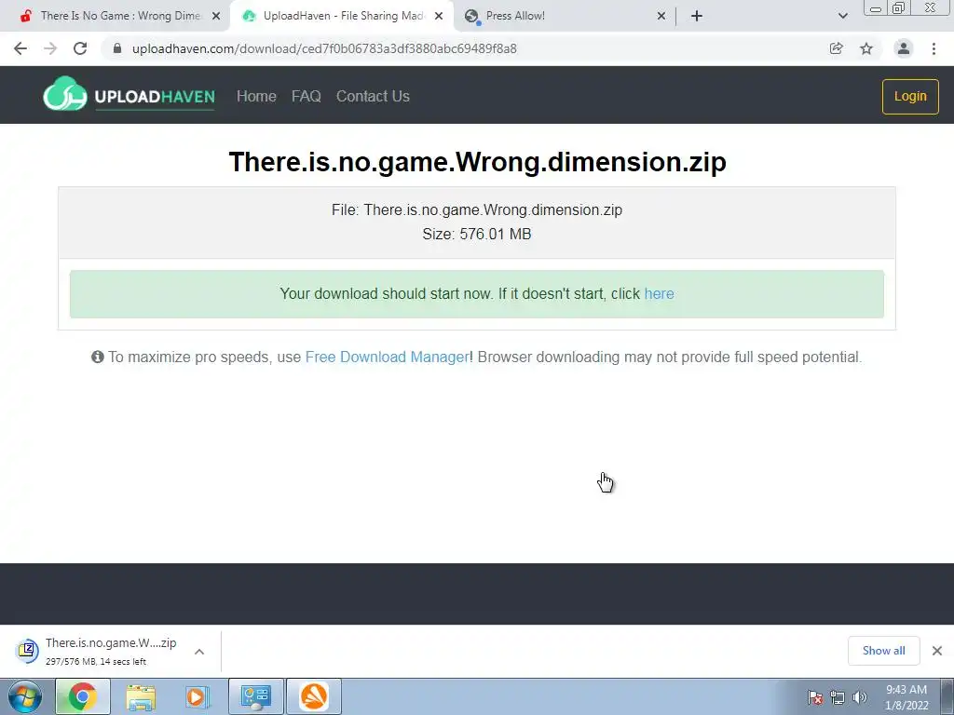954x715 pixels.
Task: Open a new browser tab
Action: (697, 16)
